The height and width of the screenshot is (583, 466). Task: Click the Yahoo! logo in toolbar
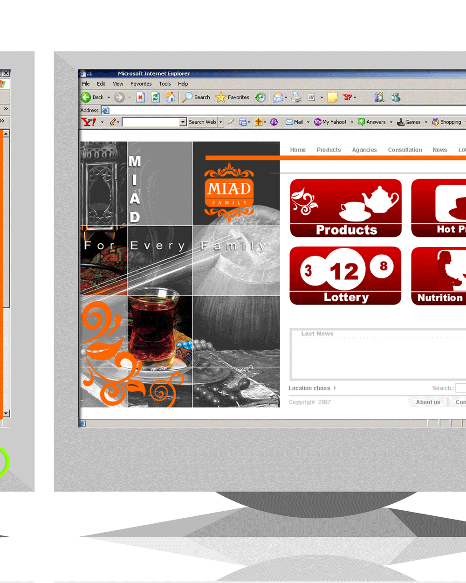point(89,122)
